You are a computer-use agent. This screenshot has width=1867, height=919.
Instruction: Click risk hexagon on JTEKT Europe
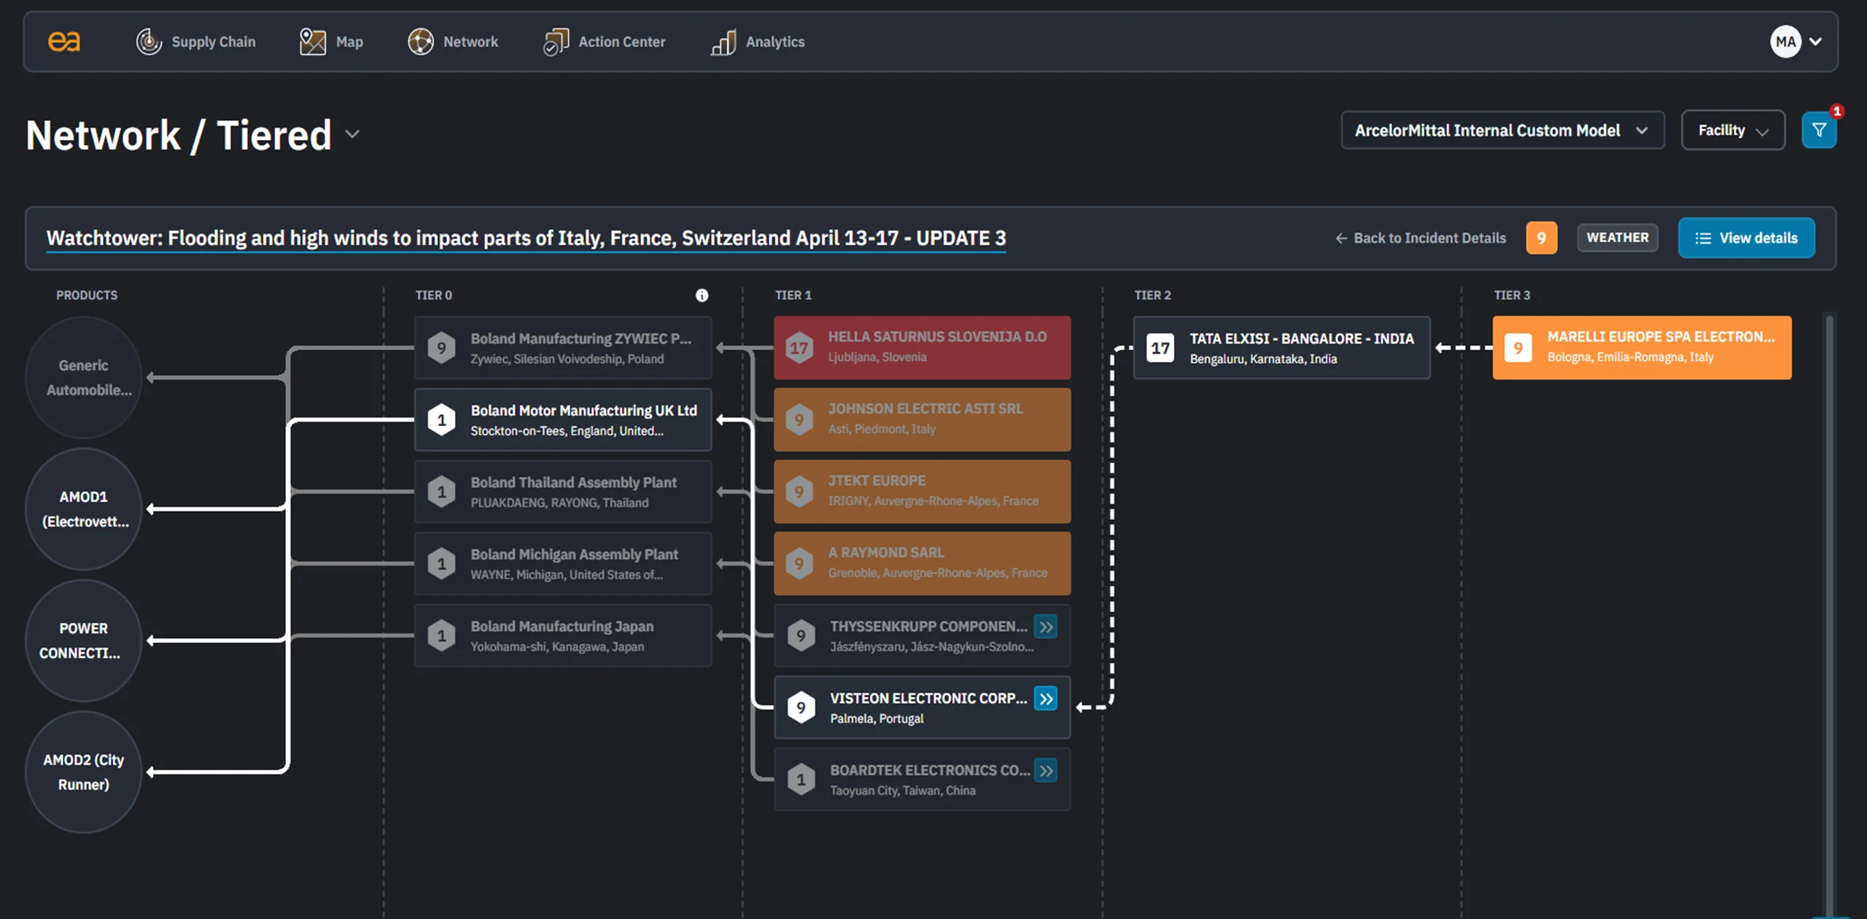[x=799, y=492]
